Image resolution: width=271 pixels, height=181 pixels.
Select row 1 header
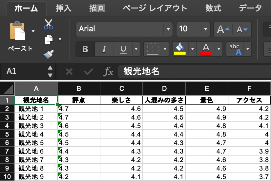pos(7,100)
